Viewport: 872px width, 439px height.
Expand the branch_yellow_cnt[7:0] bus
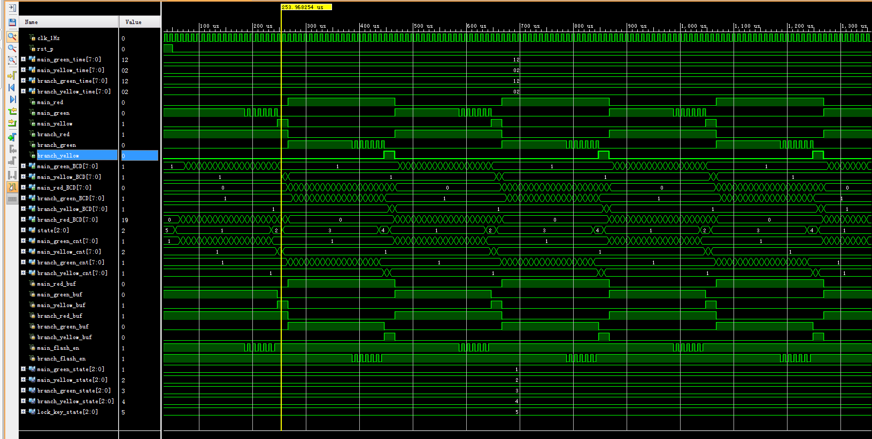(x=23, y=273)
